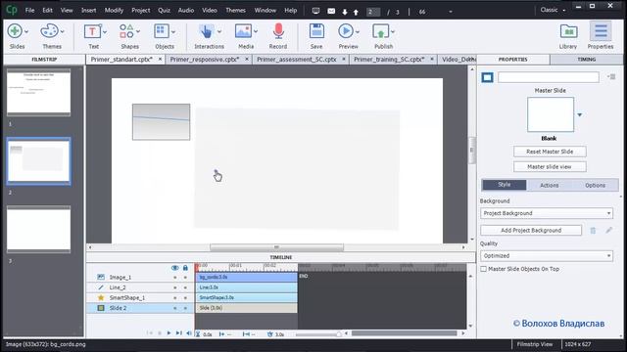Click the slide name input field
This screenshot has height=352, width=627.
pyautogui.click(x=549, y=77)
